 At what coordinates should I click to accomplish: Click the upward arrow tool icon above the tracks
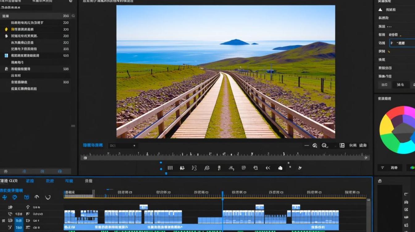[x=37, y=197]
